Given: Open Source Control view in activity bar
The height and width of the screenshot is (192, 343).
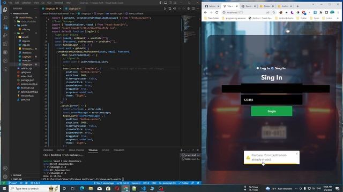Looking at the screenshot, I should point(5,27).
